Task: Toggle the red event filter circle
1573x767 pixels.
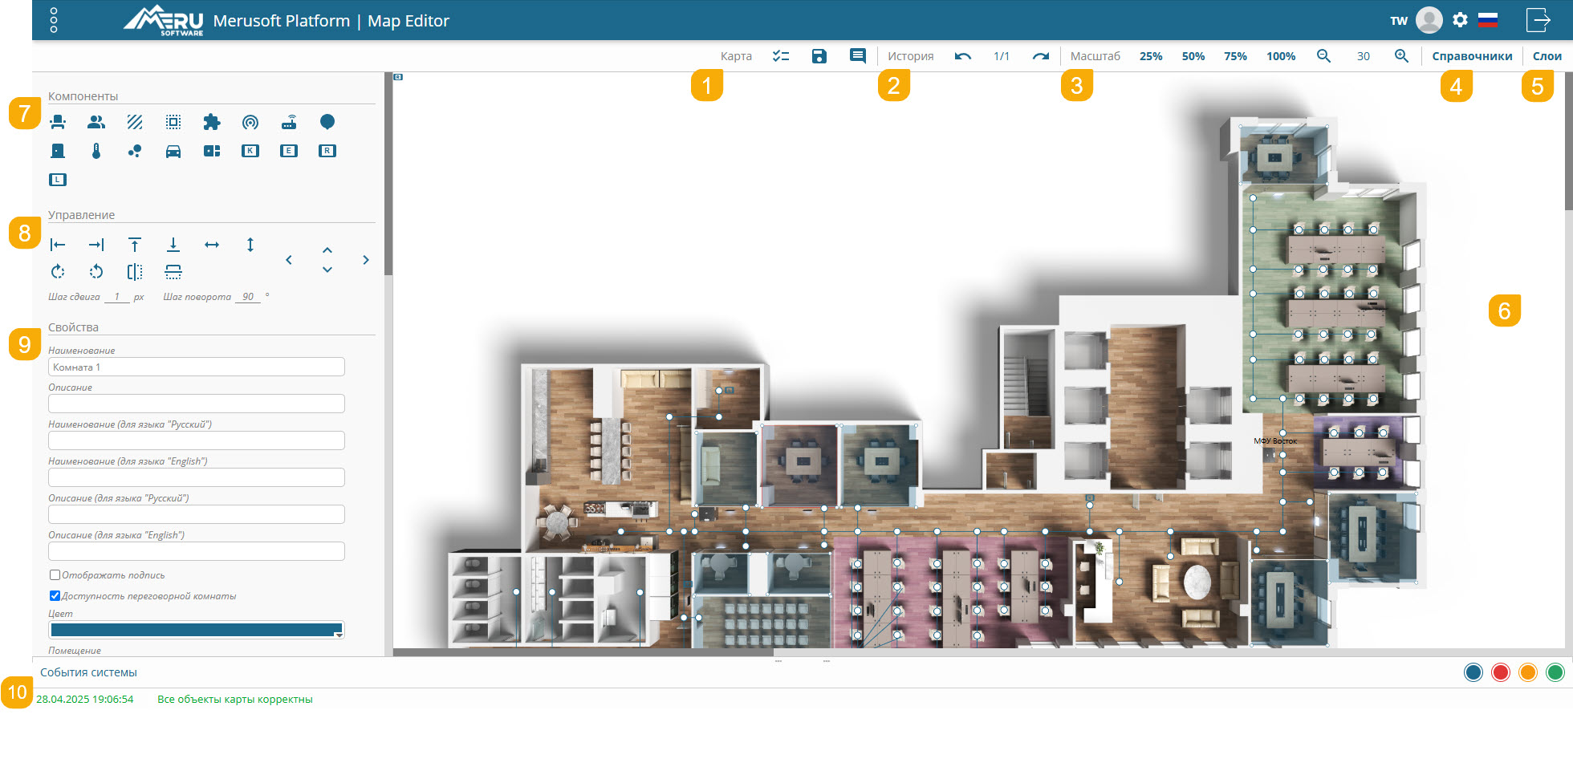Action: 1500,672
